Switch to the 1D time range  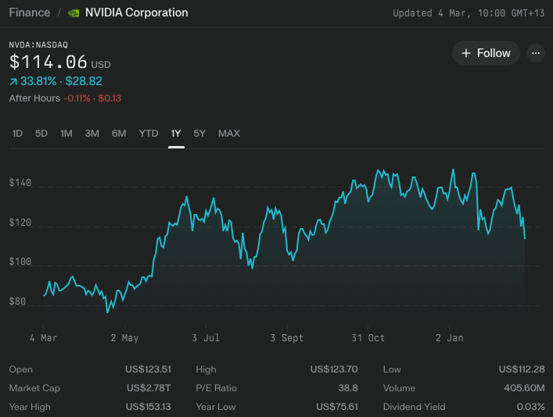click(x=17, y=134)
